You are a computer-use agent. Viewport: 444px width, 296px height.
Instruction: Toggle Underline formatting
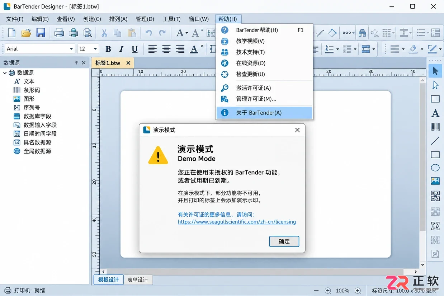pyautogui.click(x=134, y=49)
